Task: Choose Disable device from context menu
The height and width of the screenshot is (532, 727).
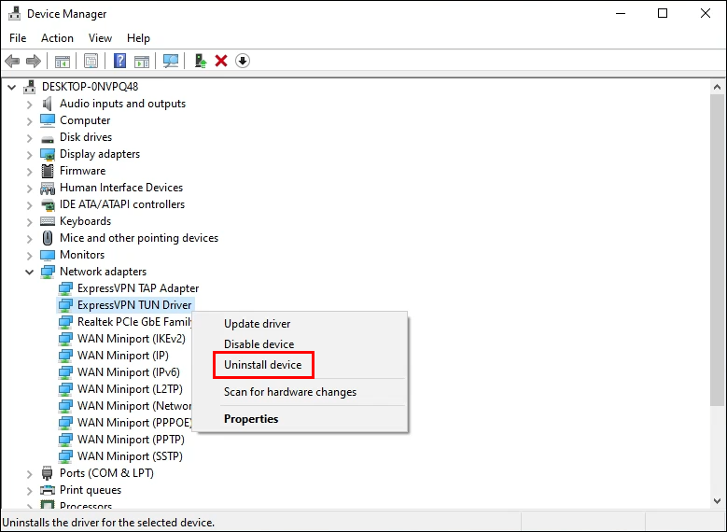Action: (x=300, y=344)
